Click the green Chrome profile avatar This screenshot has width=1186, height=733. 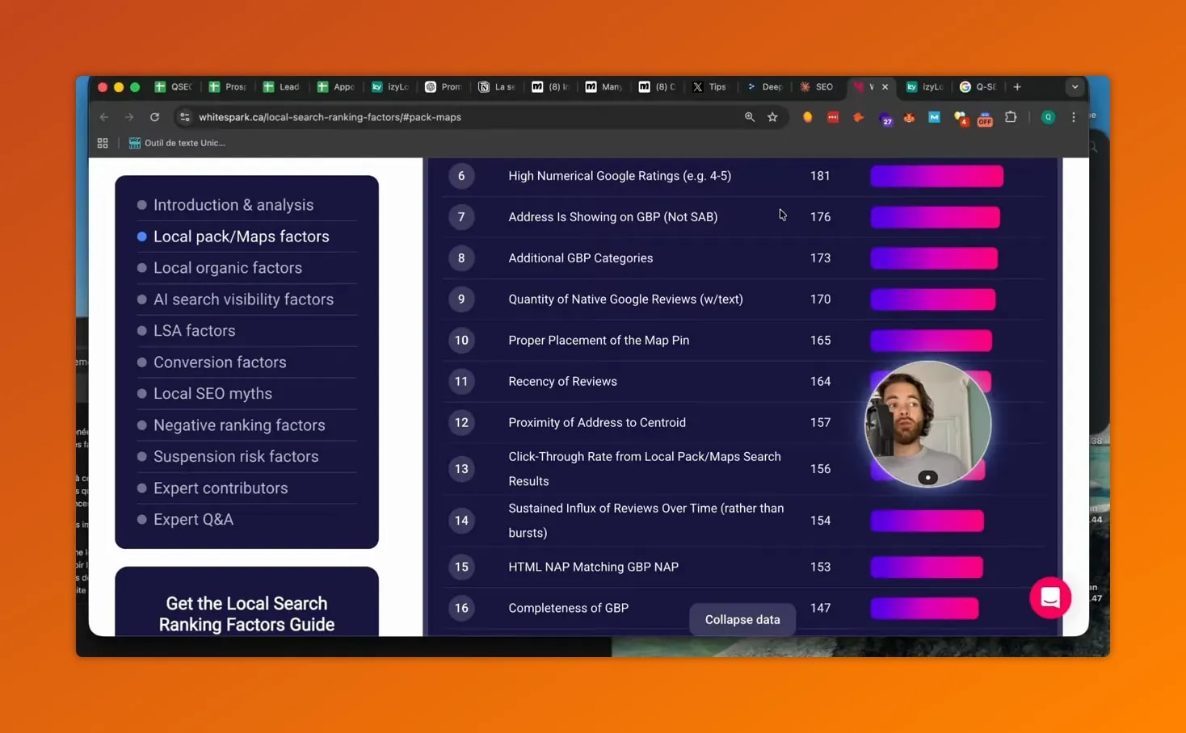pos(1048,117)
